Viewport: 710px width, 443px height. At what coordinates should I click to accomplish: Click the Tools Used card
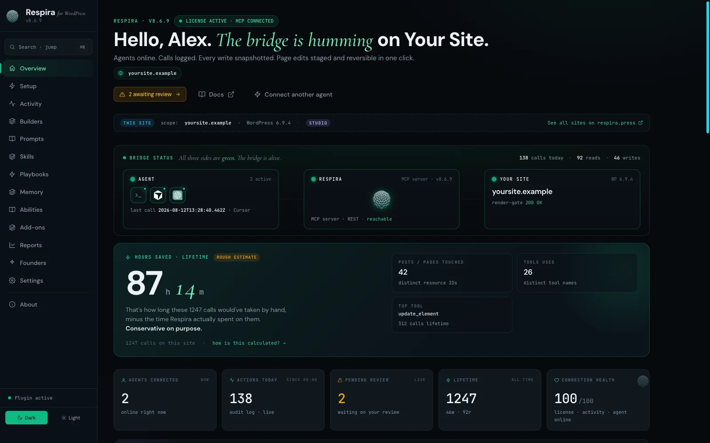[x=577, y=272]
